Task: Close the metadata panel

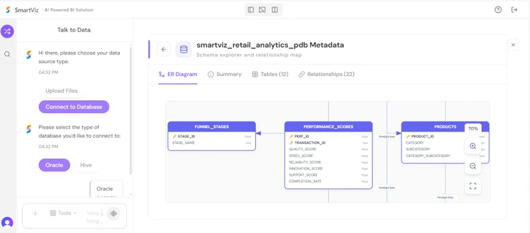Action: [x=513, y=45]
